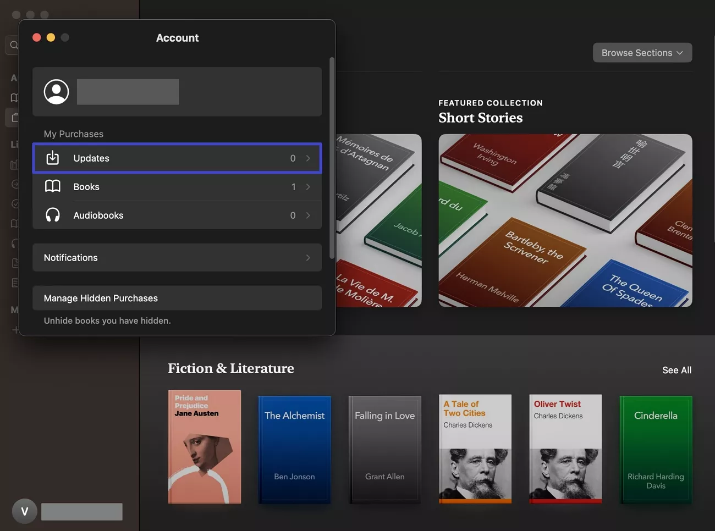715x531 pixels.
Task: Open the Browse Sections dropdown
Action: click(642, 52)
